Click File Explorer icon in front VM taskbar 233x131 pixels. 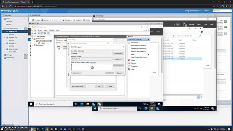click(88, 104)
